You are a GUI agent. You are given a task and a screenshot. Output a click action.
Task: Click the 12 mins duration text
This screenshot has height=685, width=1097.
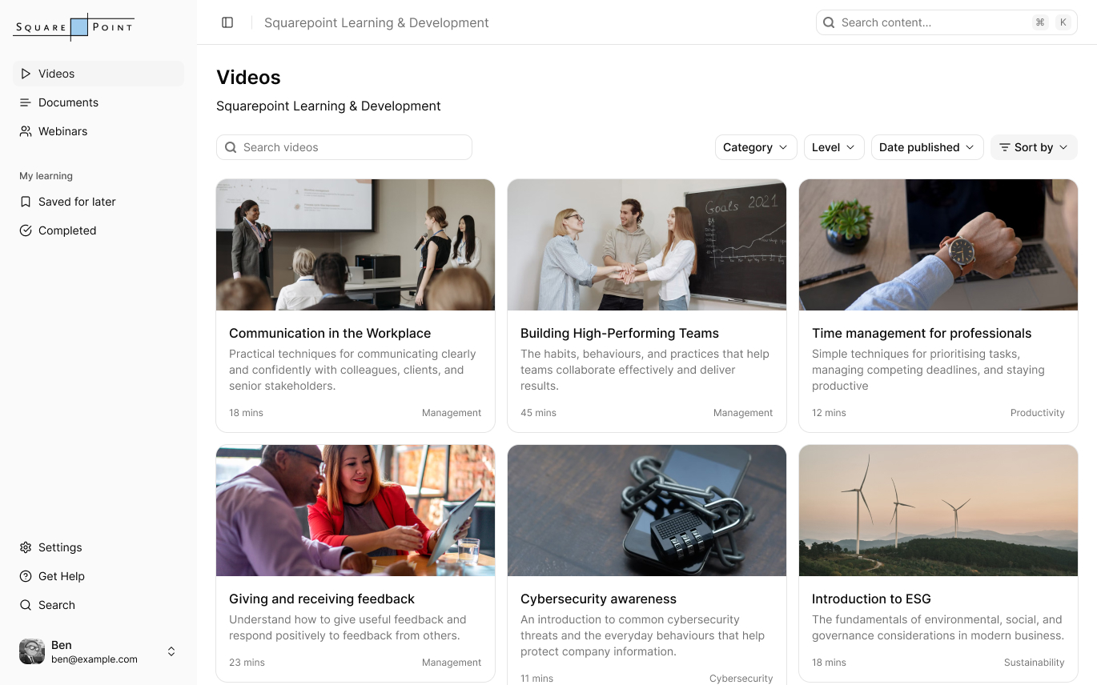click(x=829, y=413)
